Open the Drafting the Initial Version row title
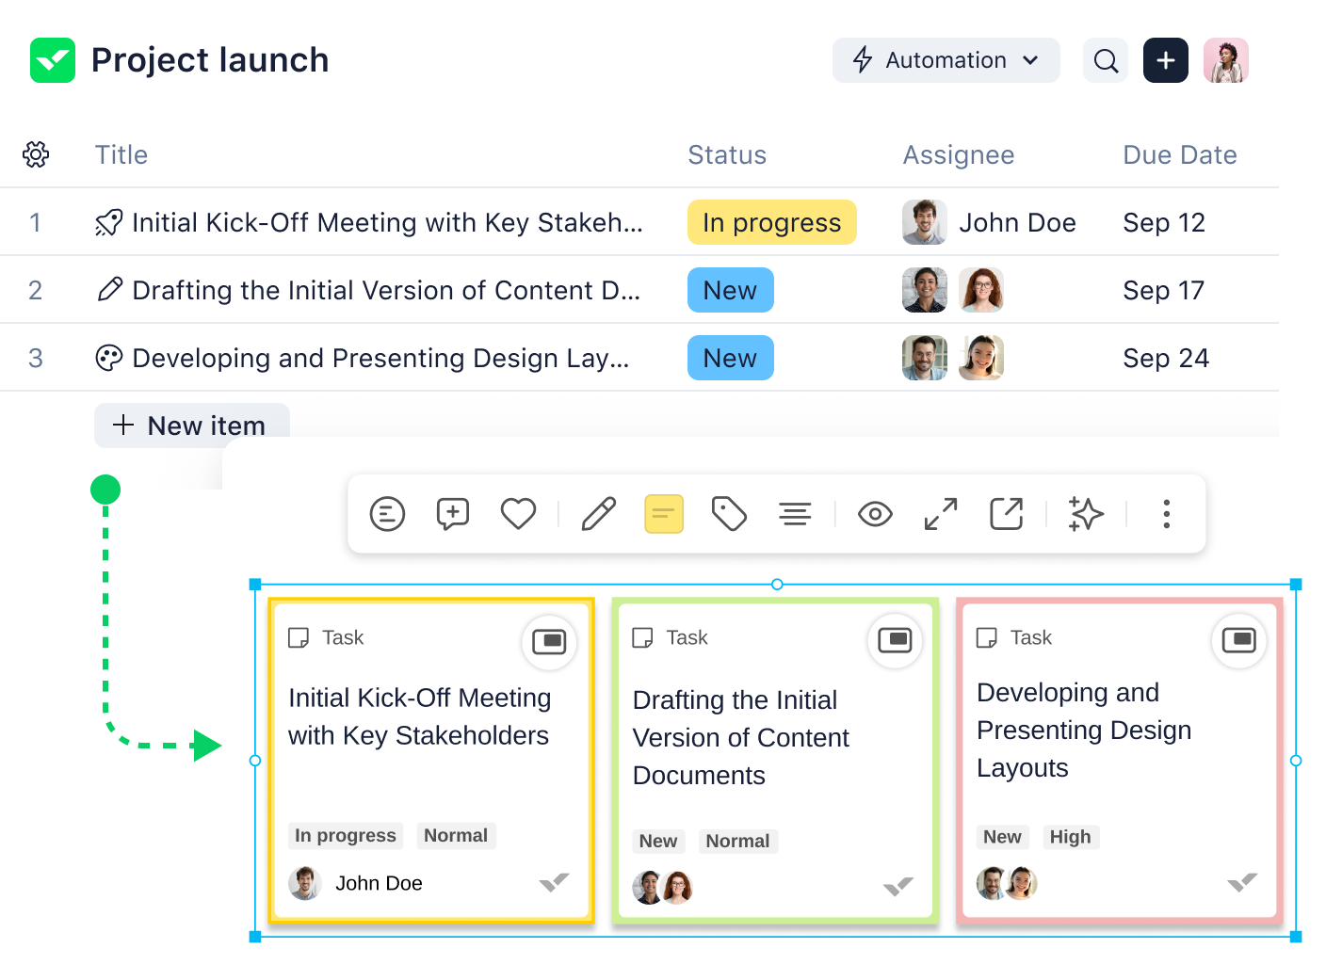The image size is (1326, 964). click(386, 290)
